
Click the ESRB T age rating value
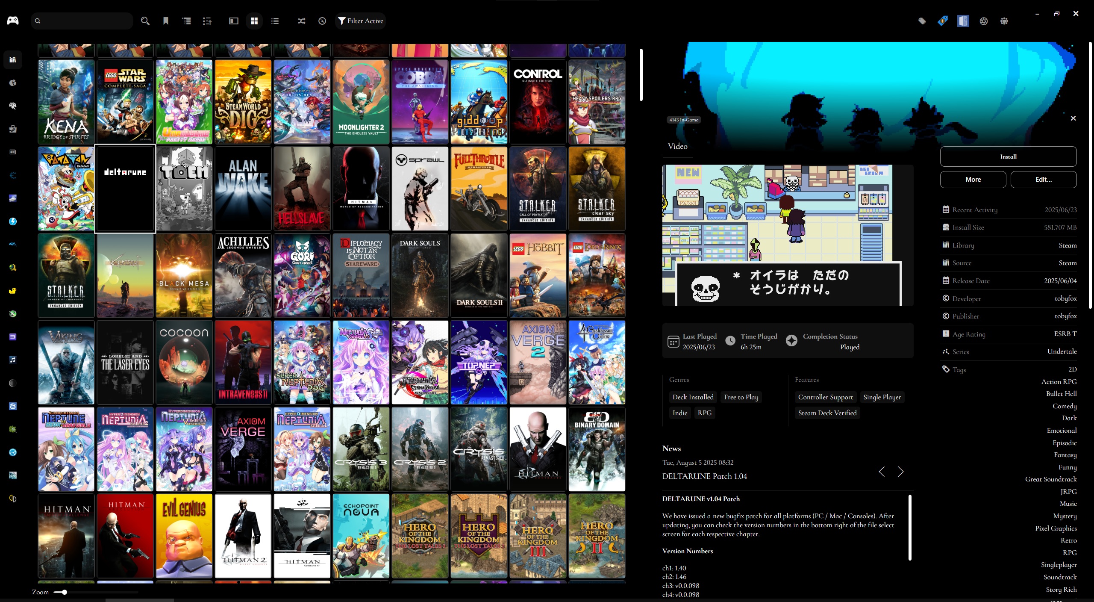(x=1065, y=334)
